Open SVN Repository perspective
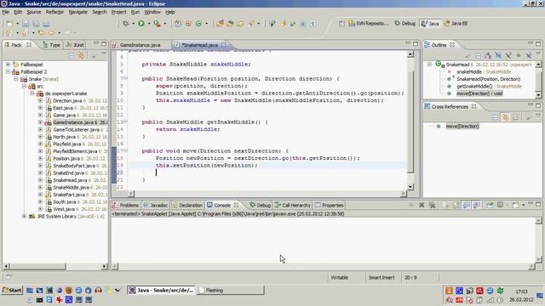545x306 pixels. pos(369,24)
